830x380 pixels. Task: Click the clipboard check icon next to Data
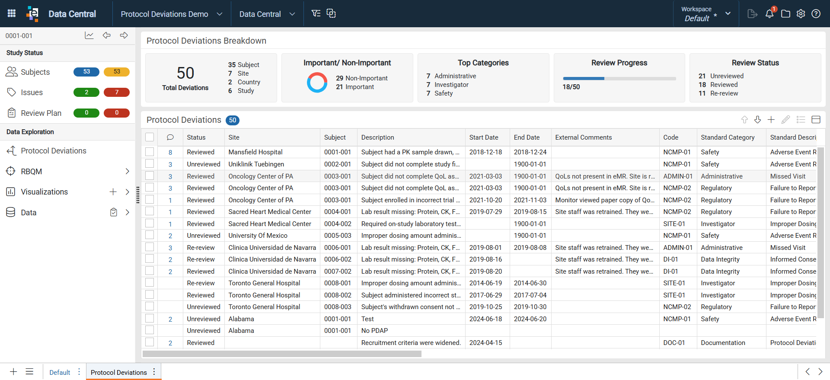tap(114, 212)
